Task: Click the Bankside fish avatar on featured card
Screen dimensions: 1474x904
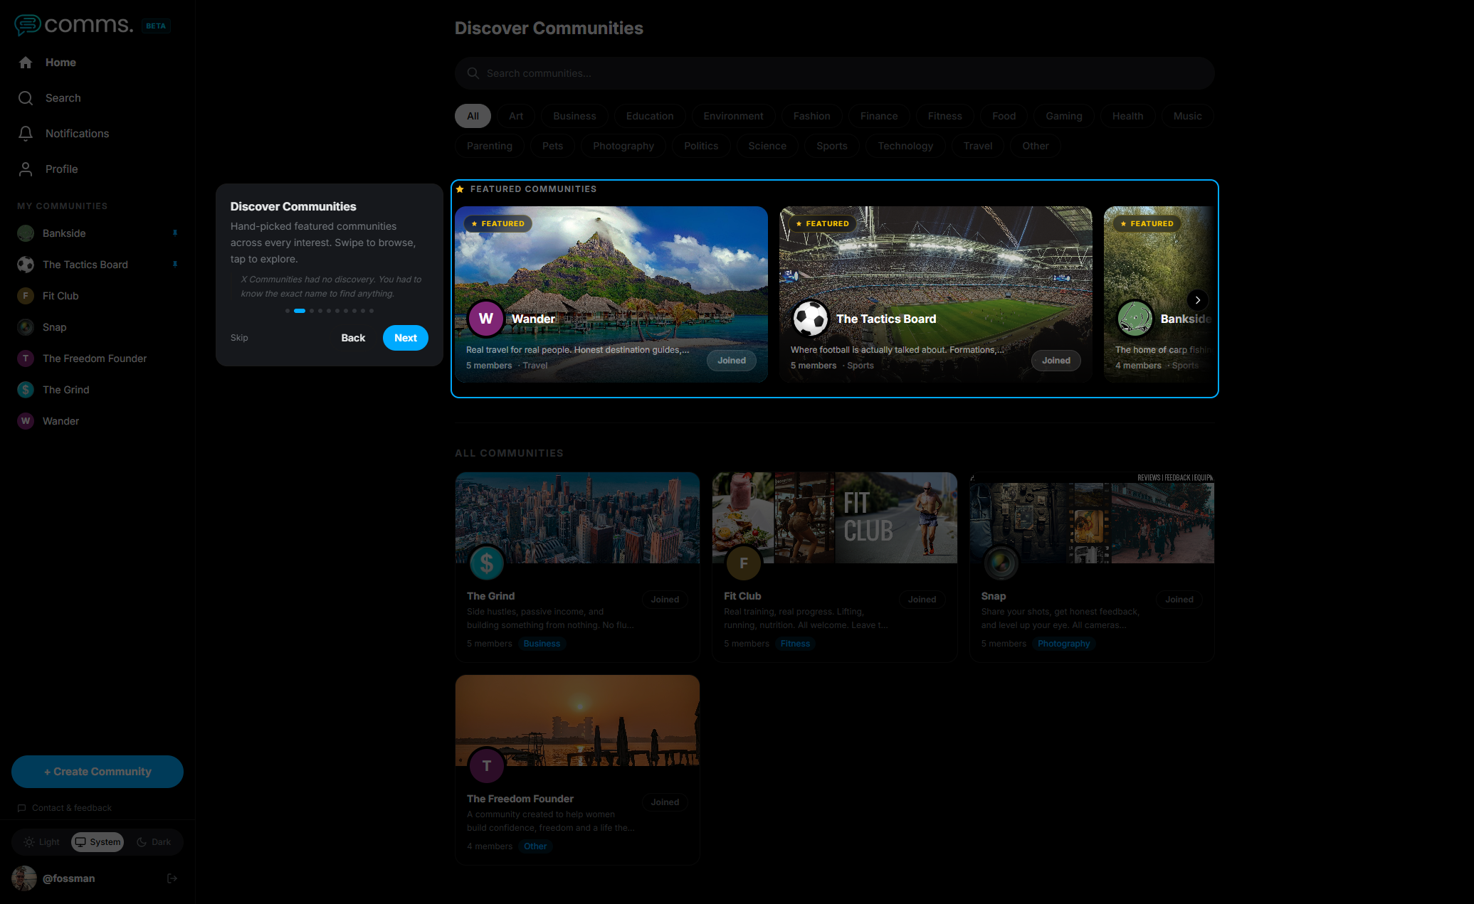Action: (x=1135, y=319)
